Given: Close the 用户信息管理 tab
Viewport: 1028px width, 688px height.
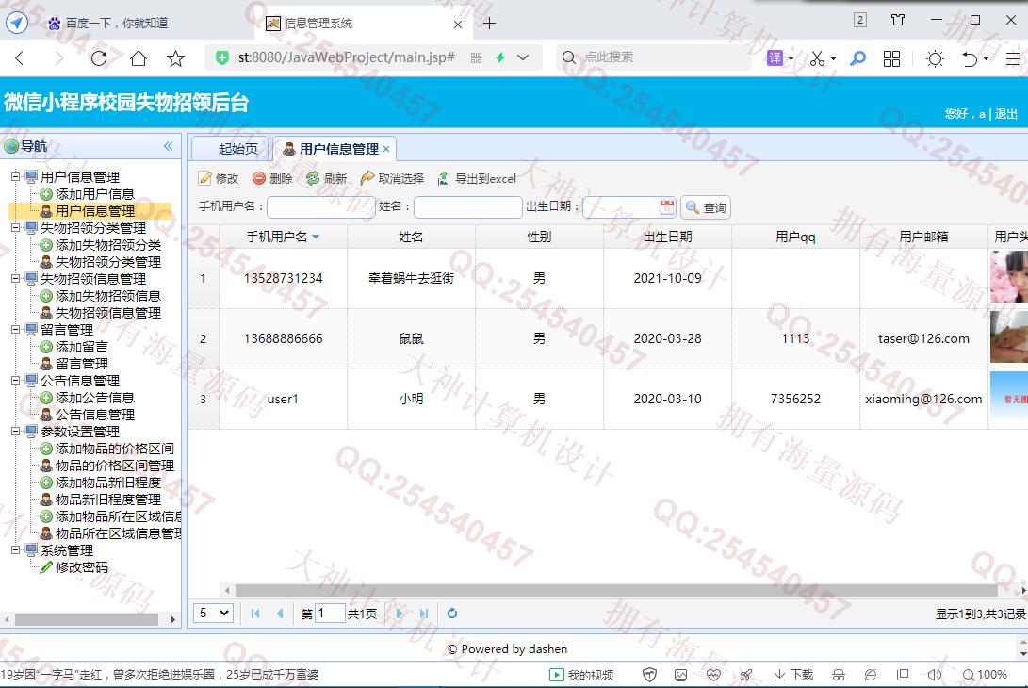Looking at the screenshot, I should 386,149.
